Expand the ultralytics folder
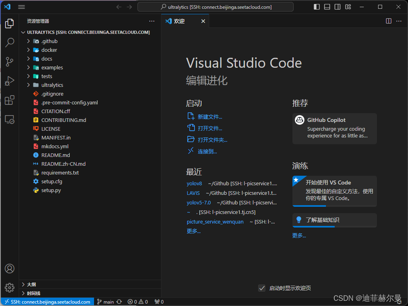Screen dimensions: 408x306 (90, 85)
